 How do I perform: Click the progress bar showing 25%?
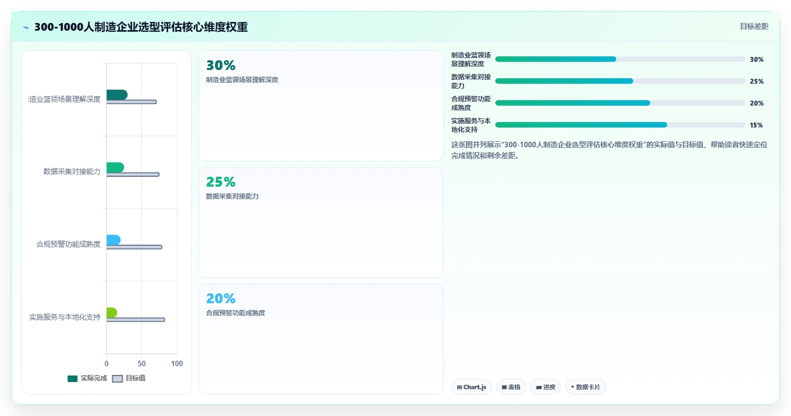pos(620,81)
